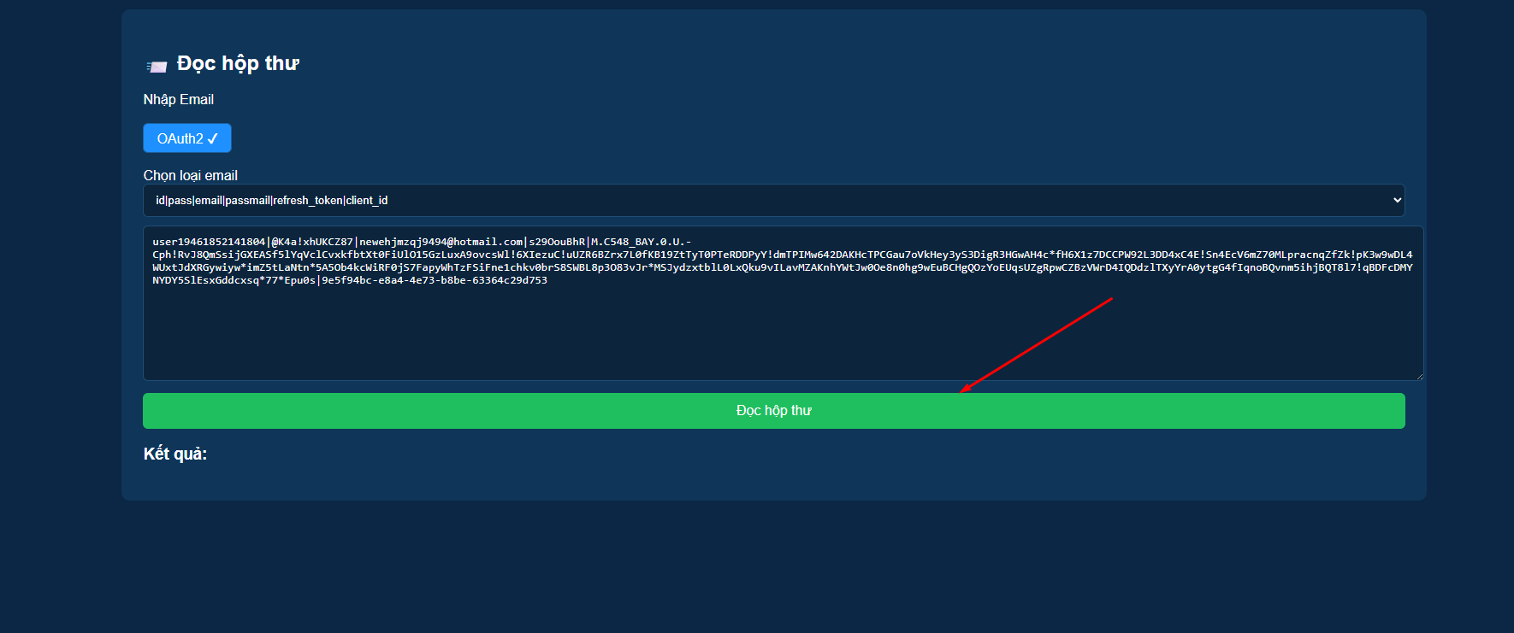Viewport: 1514px width, 633px height.
Task: Click the "Kết quả:" results heading
Action: [174, 454]
